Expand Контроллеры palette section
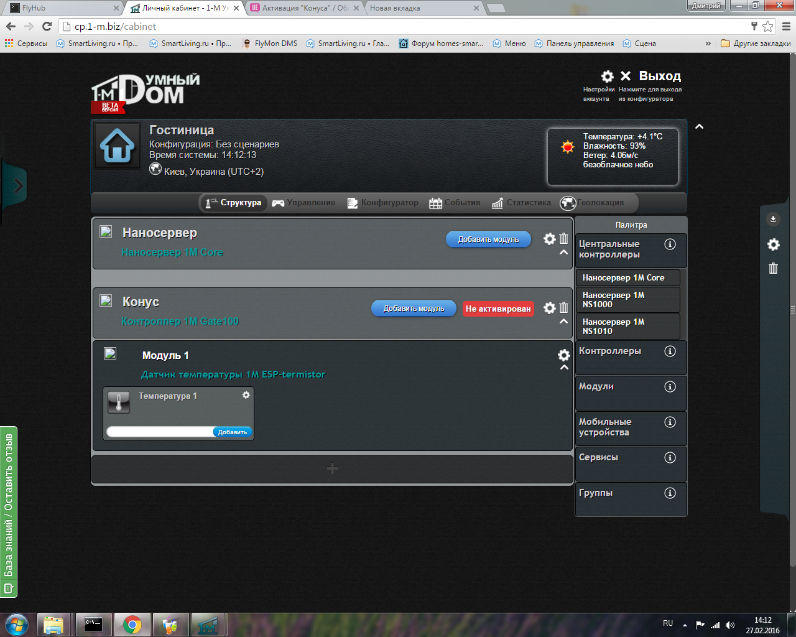 [x=631, y=357]
